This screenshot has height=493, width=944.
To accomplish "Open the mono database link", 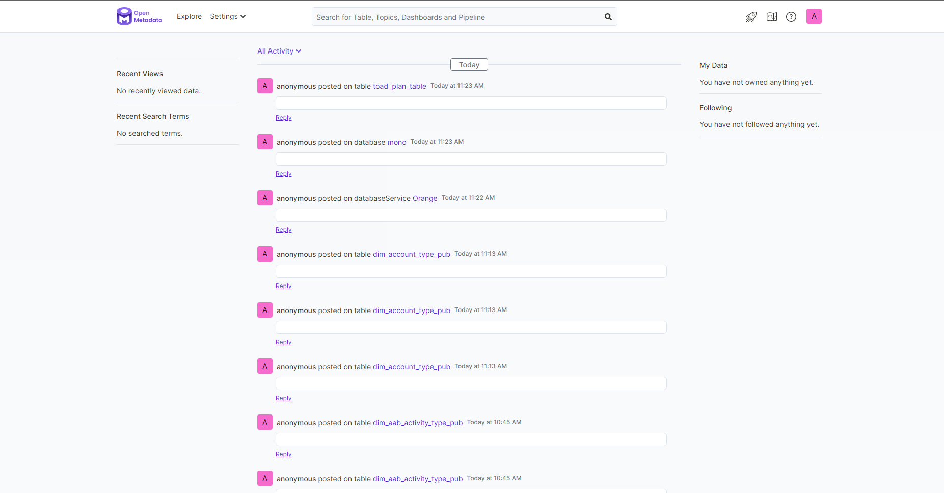I will pos(397,142).
